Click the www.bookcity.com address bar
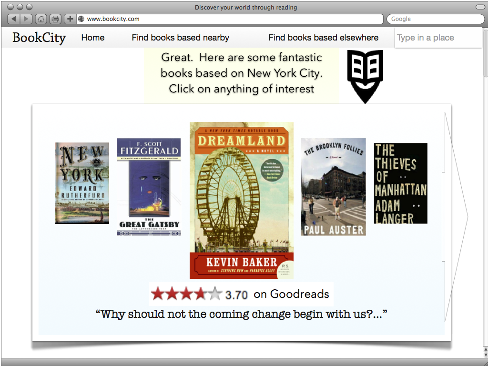Image resolution: width=488 pixels, height=366 pixels. (230, 19)
